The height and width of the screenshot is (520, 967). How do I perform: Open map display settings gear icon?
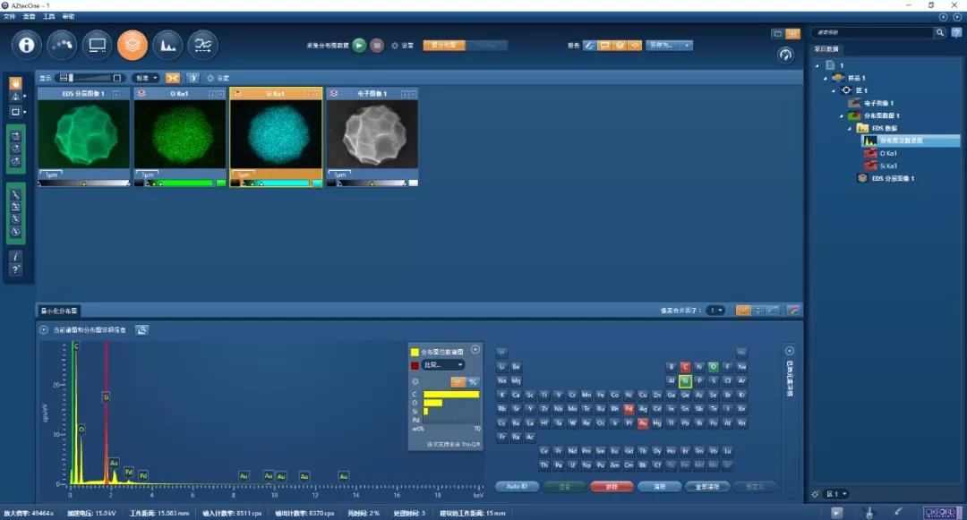(210, 78)
